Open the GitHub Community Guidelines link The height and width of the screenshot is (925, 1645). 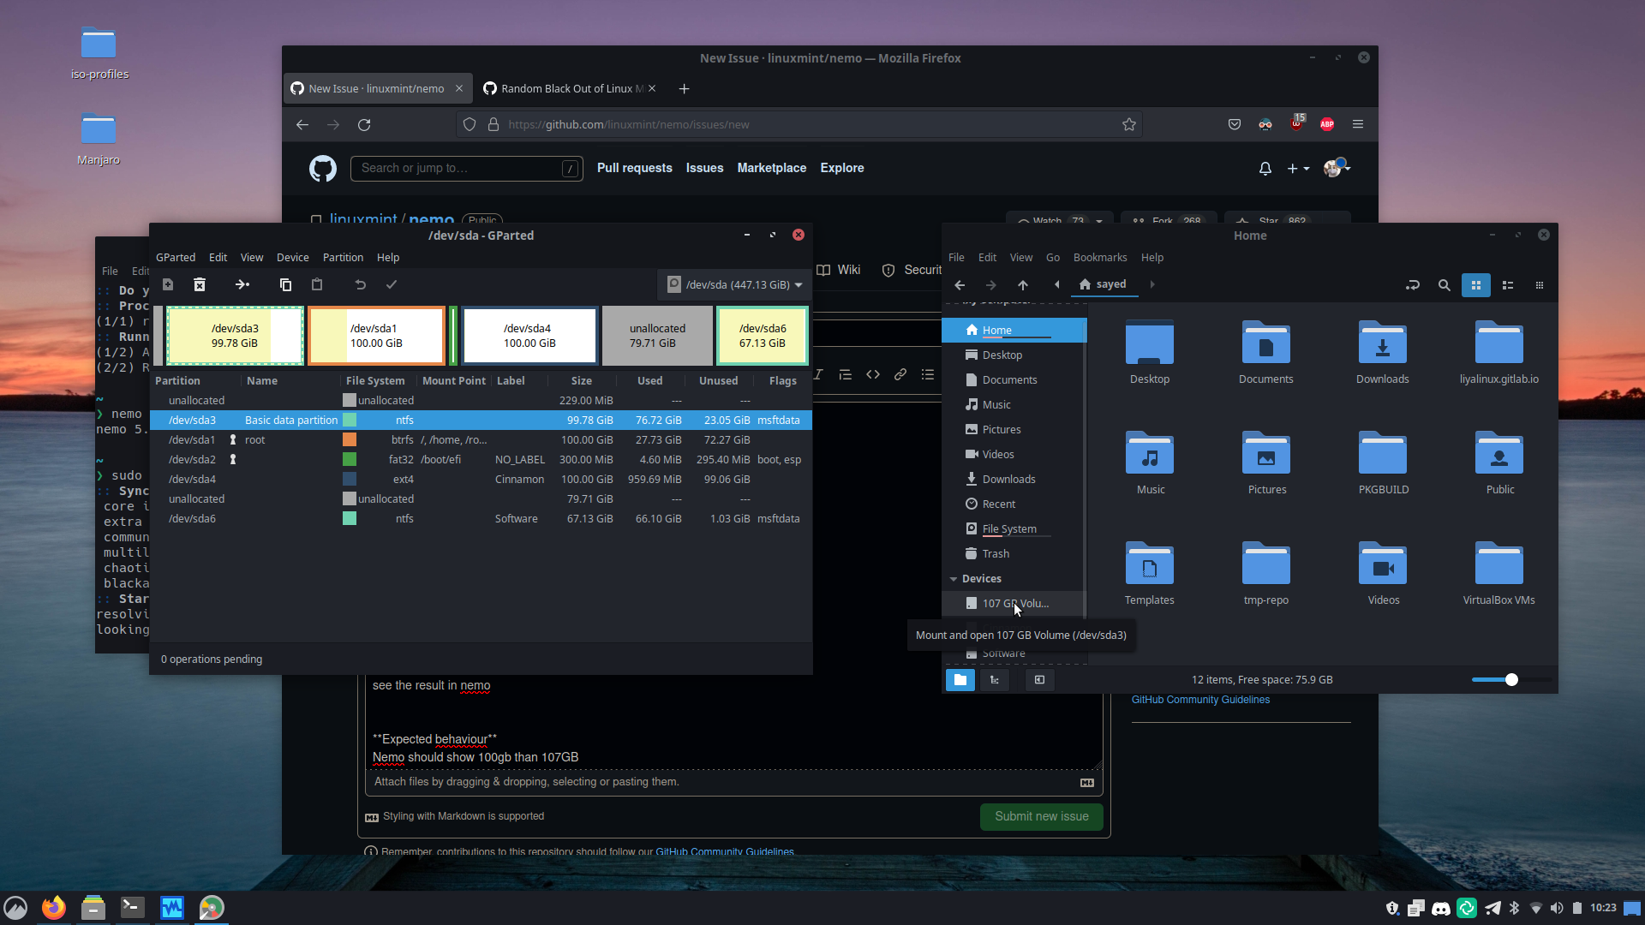coord(1199,700)
